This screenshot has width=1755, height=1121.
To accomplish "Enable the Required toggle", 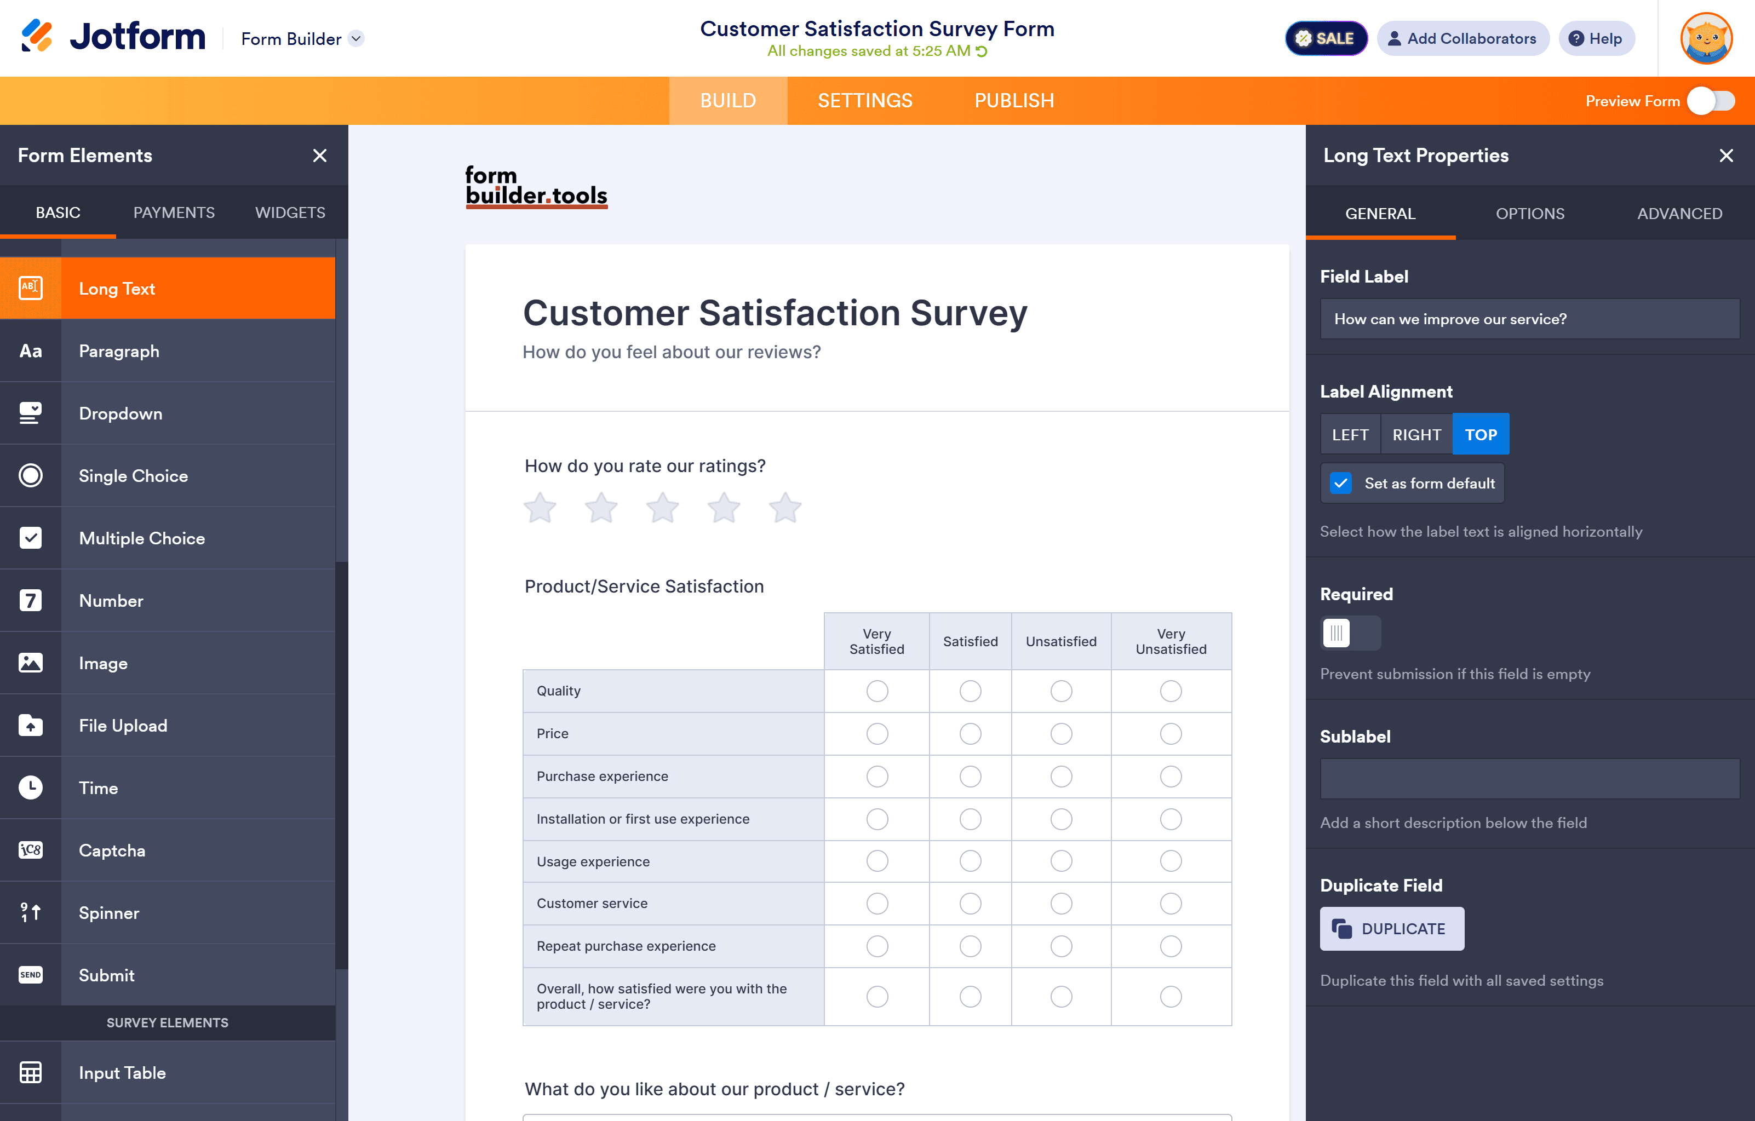I will click(1351, 634).
